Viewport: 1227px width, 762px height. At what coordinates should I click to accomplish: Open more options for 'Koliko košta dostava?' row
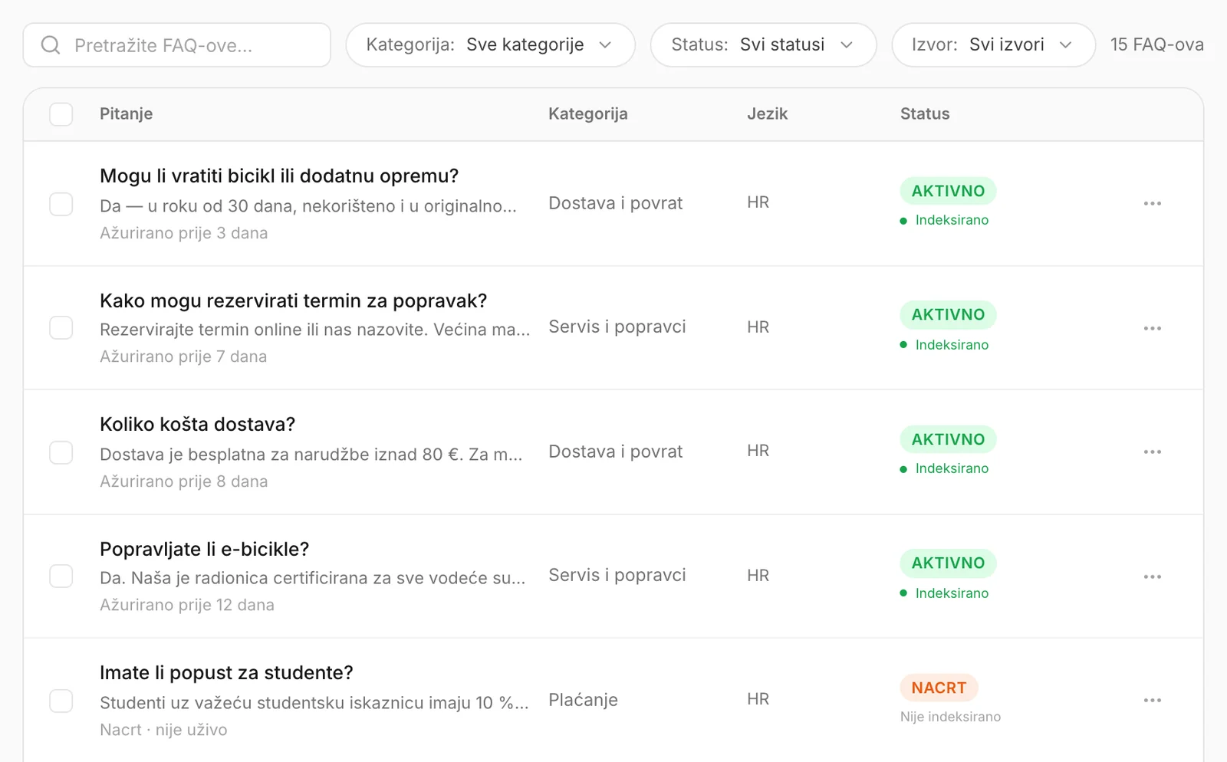coord(1152,452)
